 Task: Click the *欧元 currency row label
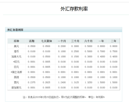[x=17, y=62]
